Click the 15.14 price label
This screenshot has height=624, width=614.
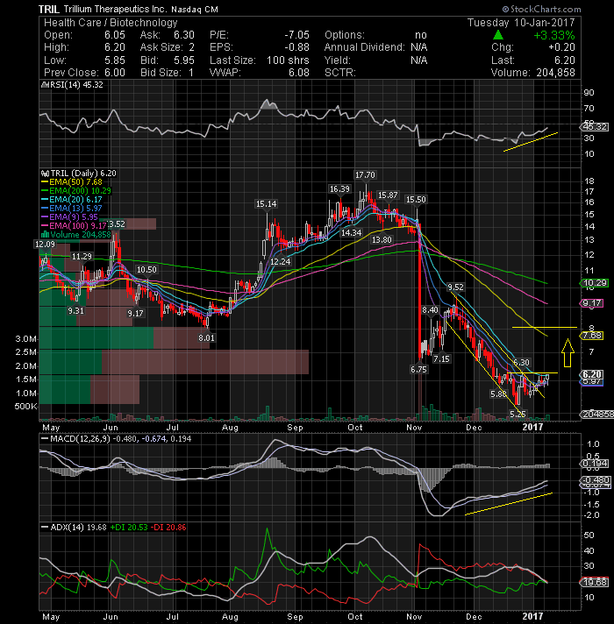coord(266,204)
